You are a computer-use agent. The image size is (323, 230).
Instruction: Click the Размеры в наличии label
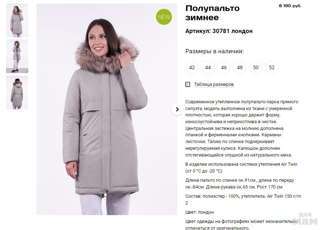click(215, 51)
